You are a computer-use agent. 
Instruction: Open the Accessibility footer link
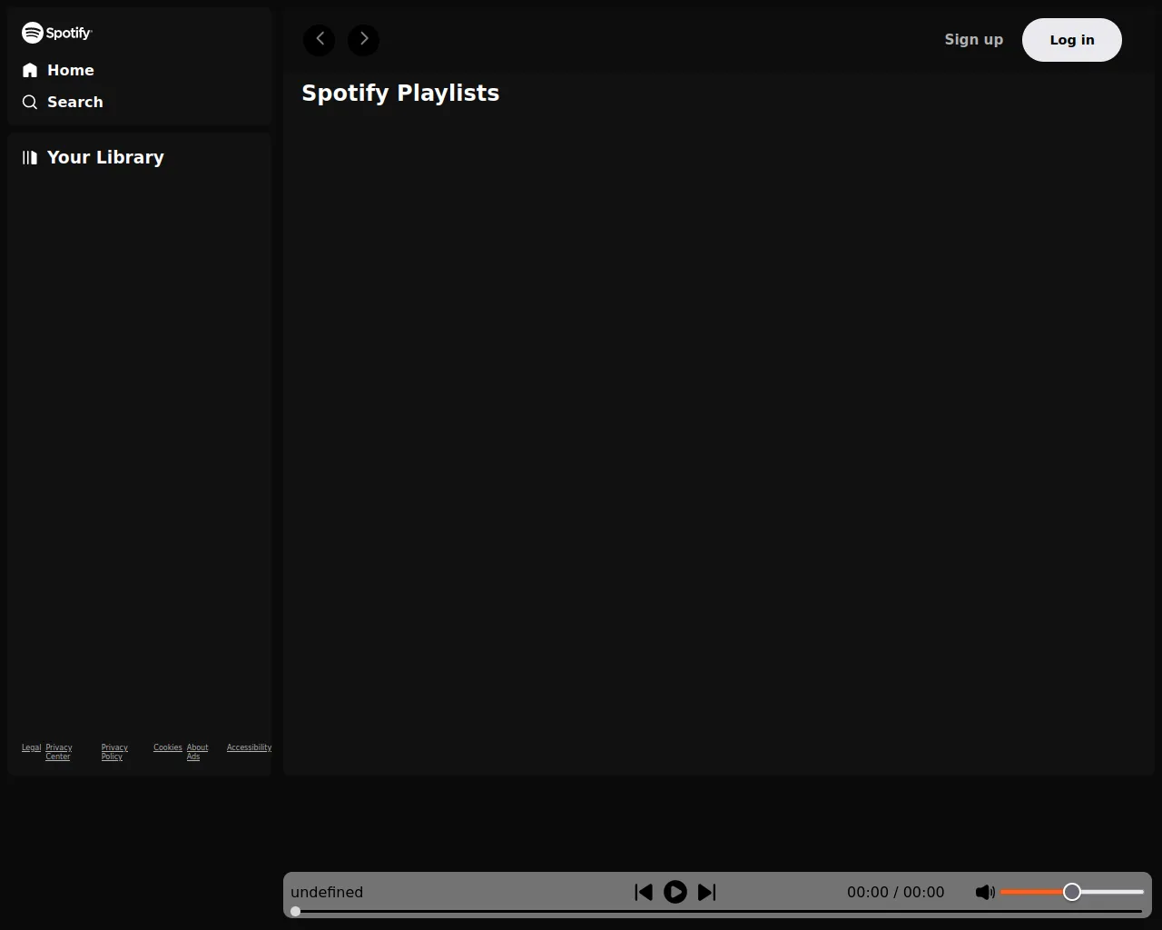[x=249, y=747]
